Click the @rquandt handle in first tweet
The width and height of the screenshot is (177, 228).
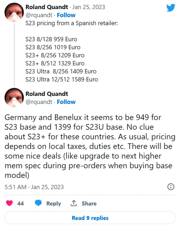click(x=39, y=15)
